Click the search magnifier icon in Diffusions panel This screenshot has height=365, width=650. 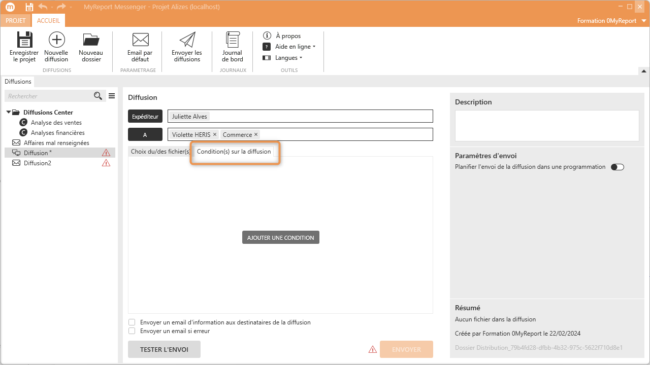pos(98,96)
